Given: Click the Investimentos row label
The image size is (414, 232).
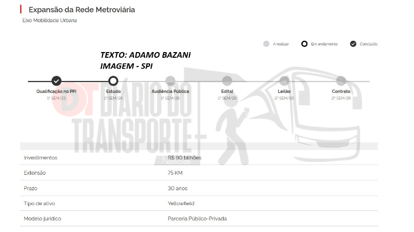Looking at the screenshot, I should [40, 158].
